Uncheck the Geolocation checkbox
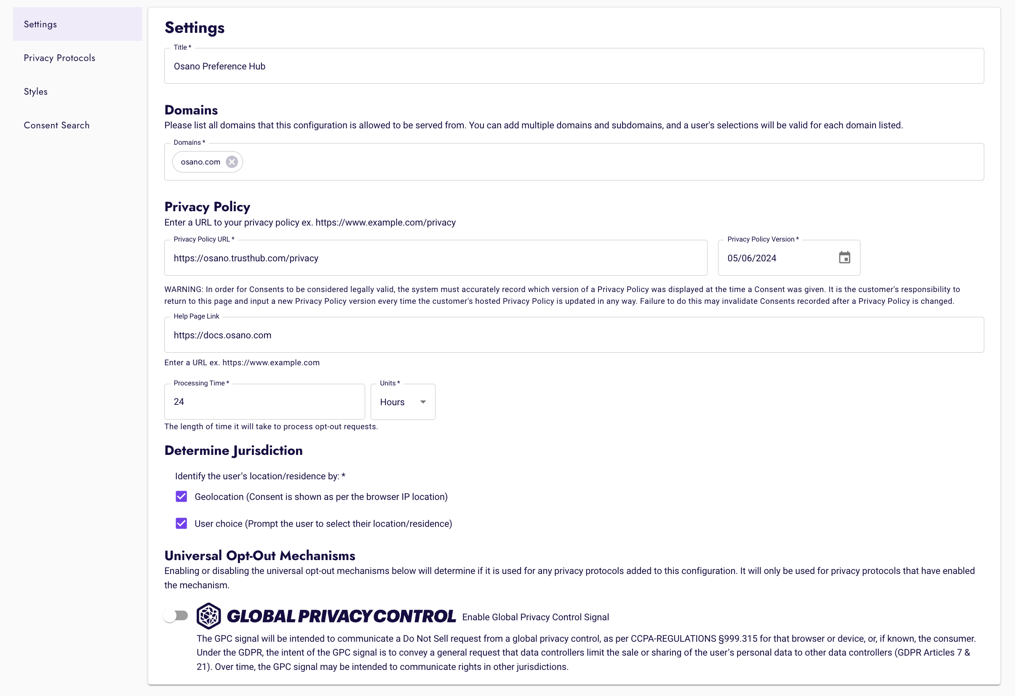 181,497
